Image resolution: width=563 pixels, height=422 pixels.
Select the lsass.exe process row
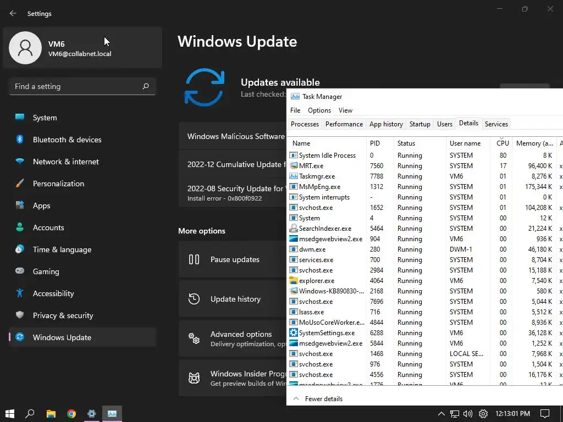(x=426, y=312)
